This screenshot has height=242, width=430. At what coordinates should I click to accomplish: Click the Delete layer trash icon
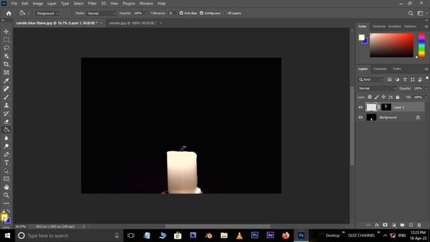point(419,225)
